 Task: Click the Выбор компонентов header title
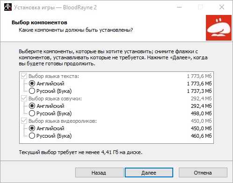(39, 22)
